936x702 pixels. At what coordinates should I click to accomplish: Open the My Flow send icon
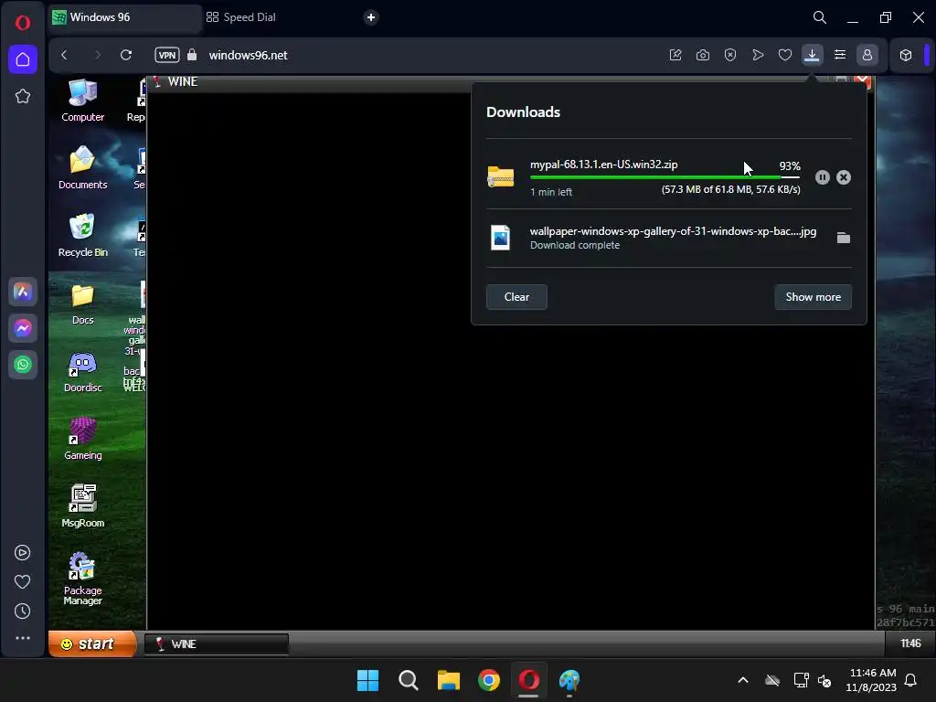[x=758, y=55]
